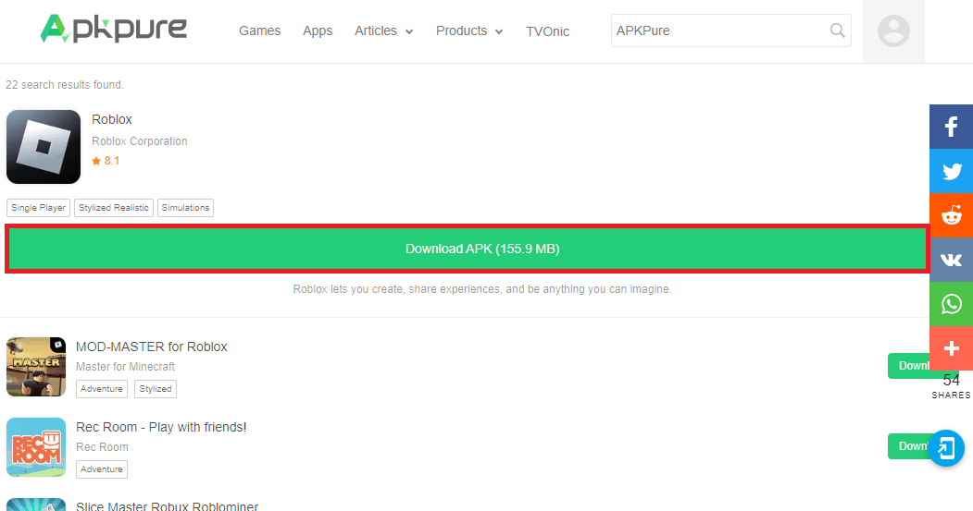Open the Articles menu
The height and width of the screenshot is (511, 973).
click(376, 31)
